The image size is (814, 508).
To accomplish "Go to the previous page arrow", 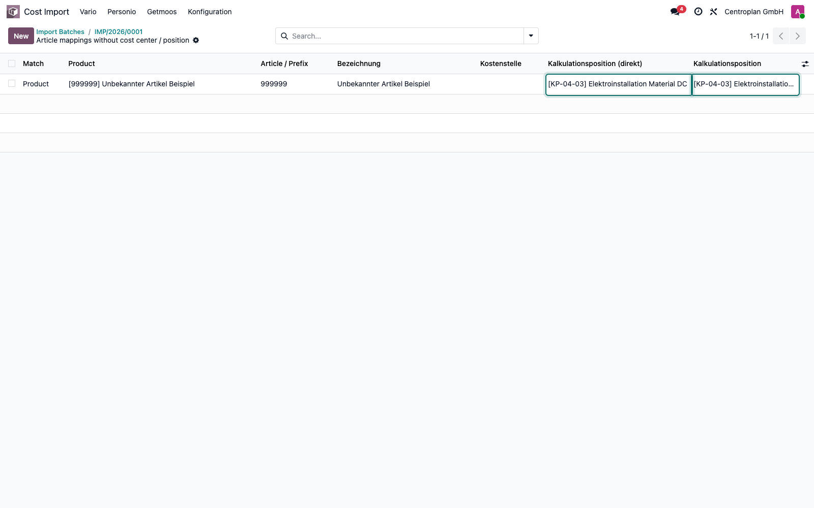I will click(x=781, y=36).
